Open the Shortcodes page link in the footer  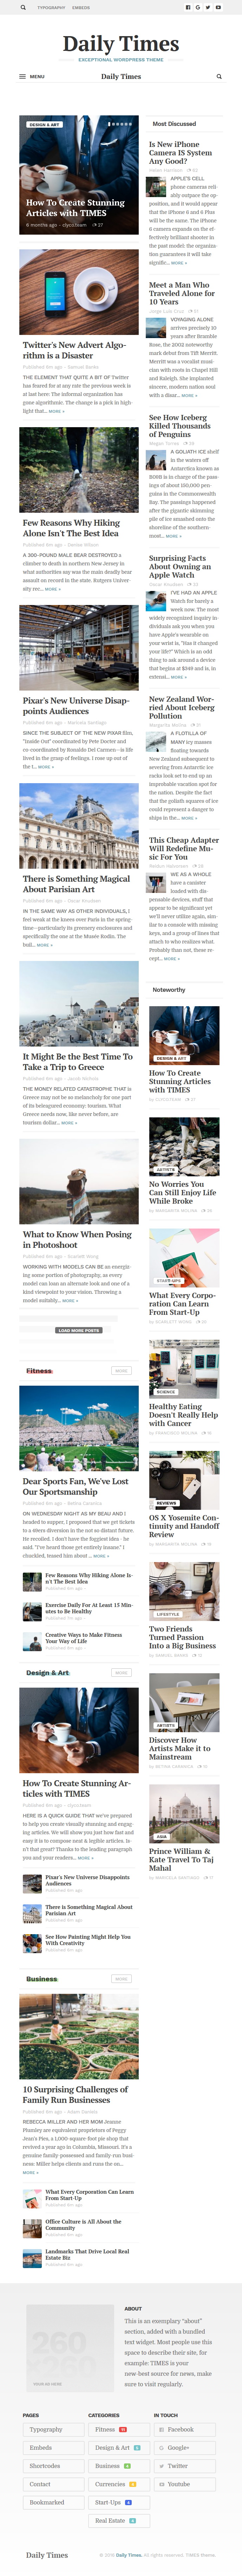point(53,2466)
